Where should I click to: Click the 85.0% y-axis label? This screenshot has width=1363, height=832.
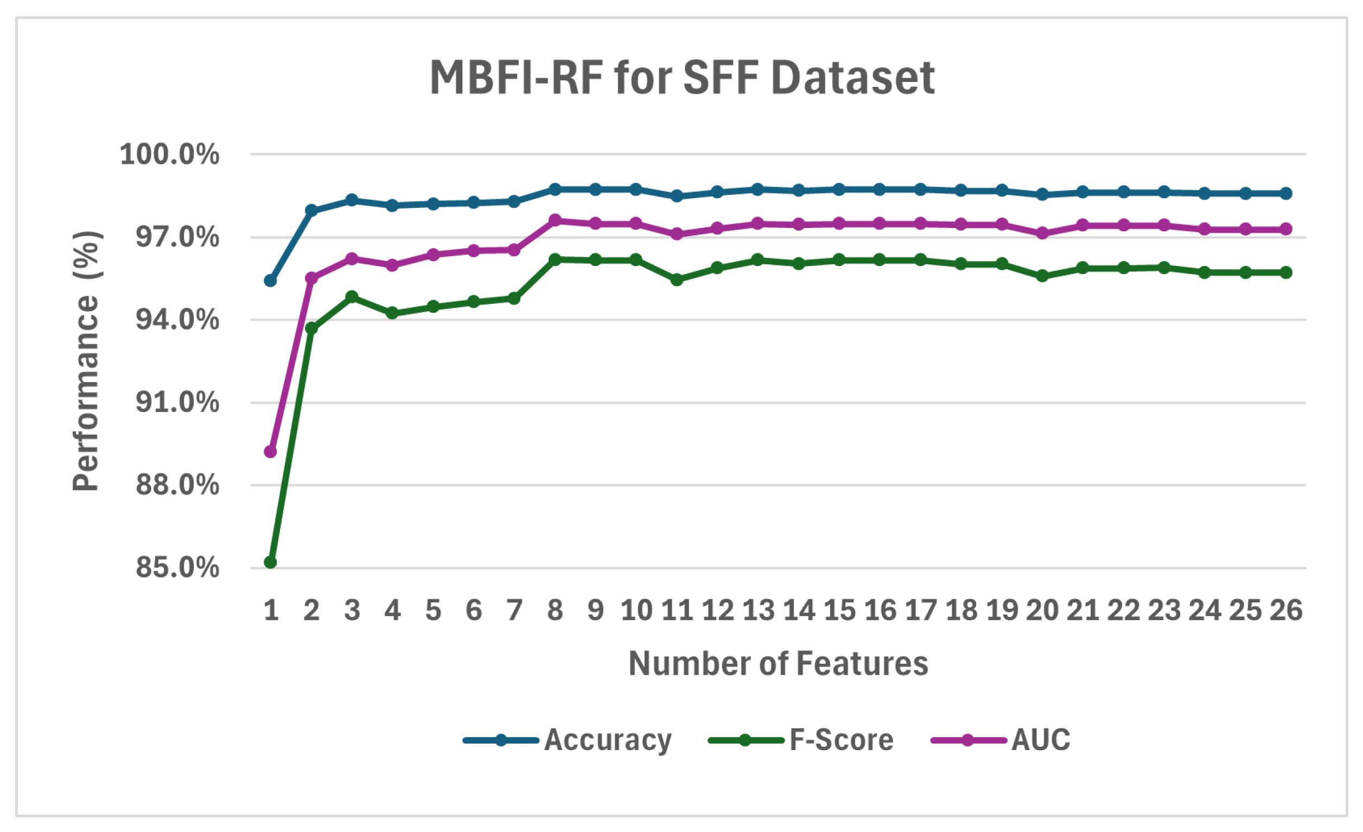coord(177,568)
